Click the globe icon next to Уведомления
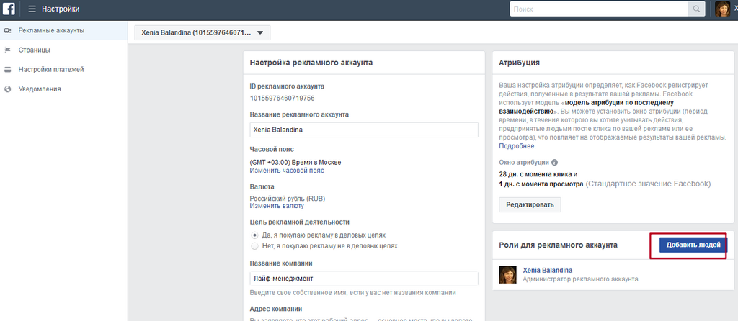Screen dimensions: 738x321 [x=7, y=89]
